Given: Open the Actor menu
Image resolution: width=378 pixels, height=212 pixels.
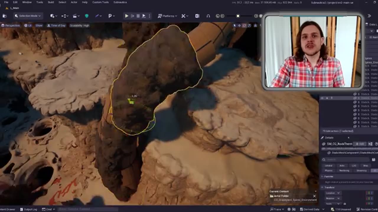Looking at the screenshot, I should pos(74,2).
